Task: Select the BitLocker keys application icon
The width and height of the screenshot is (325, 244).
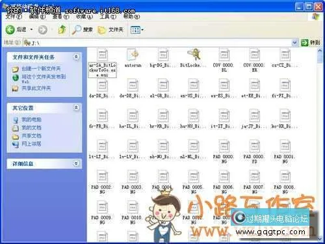Action: [x=194, y=55]
